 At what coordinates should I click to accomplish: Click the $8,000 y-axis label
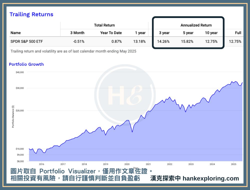tap(20, 161)
